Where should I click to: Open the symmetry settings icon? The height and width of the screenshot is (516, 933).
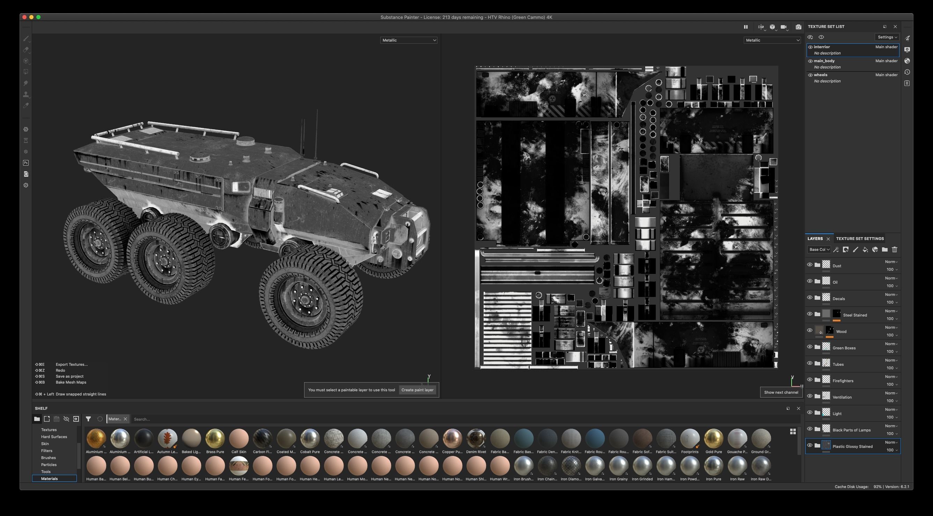pos(761,27)
